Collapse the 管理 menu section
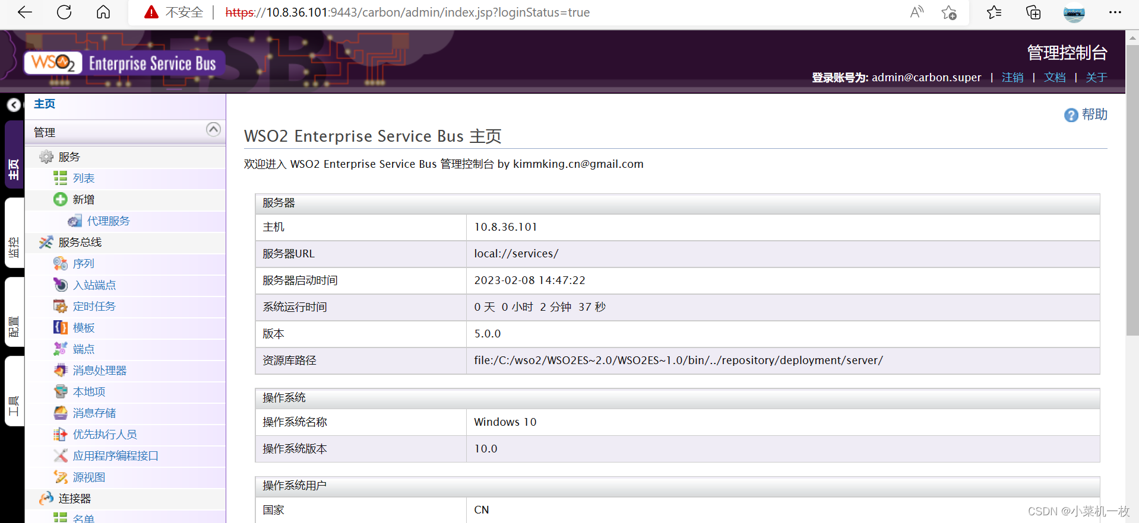 pos(213,129)
